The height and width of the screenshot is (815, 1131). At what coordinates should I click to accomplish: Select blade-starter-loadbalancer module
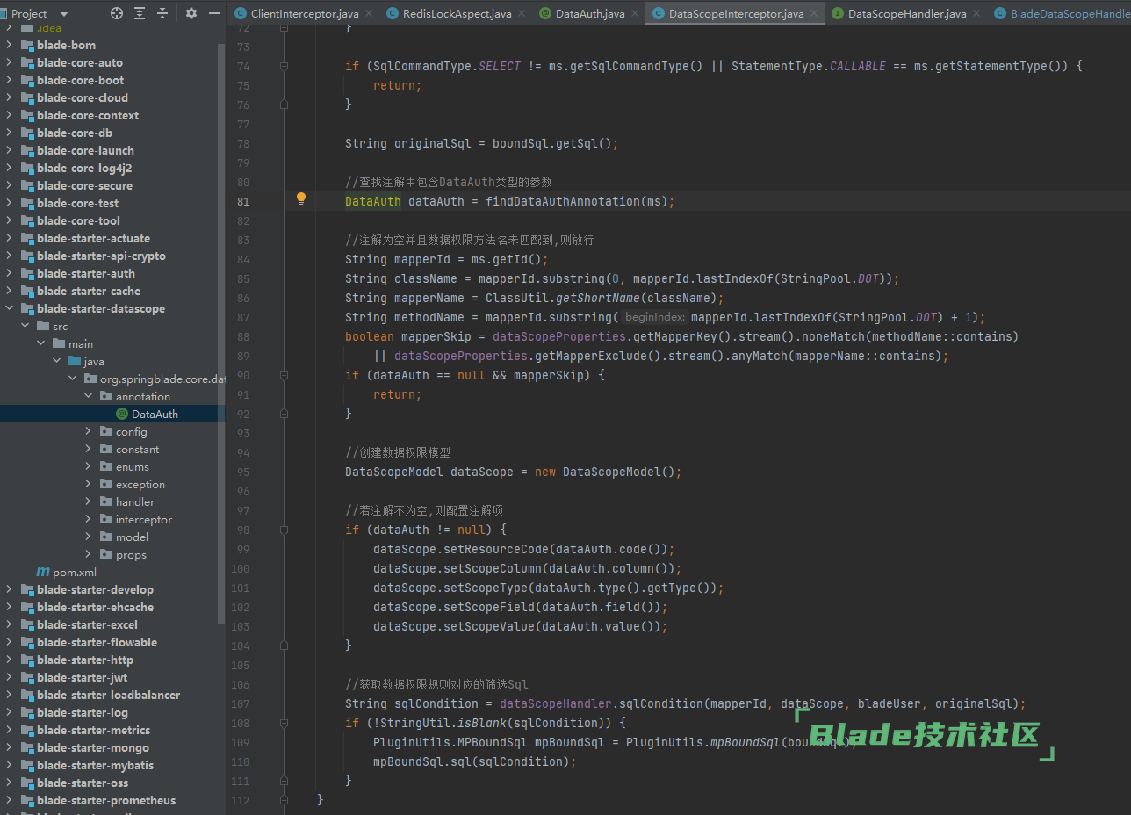[108, 695]
